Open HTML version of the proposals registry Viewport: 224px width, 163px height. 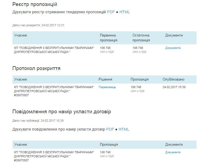coord(124,12)
